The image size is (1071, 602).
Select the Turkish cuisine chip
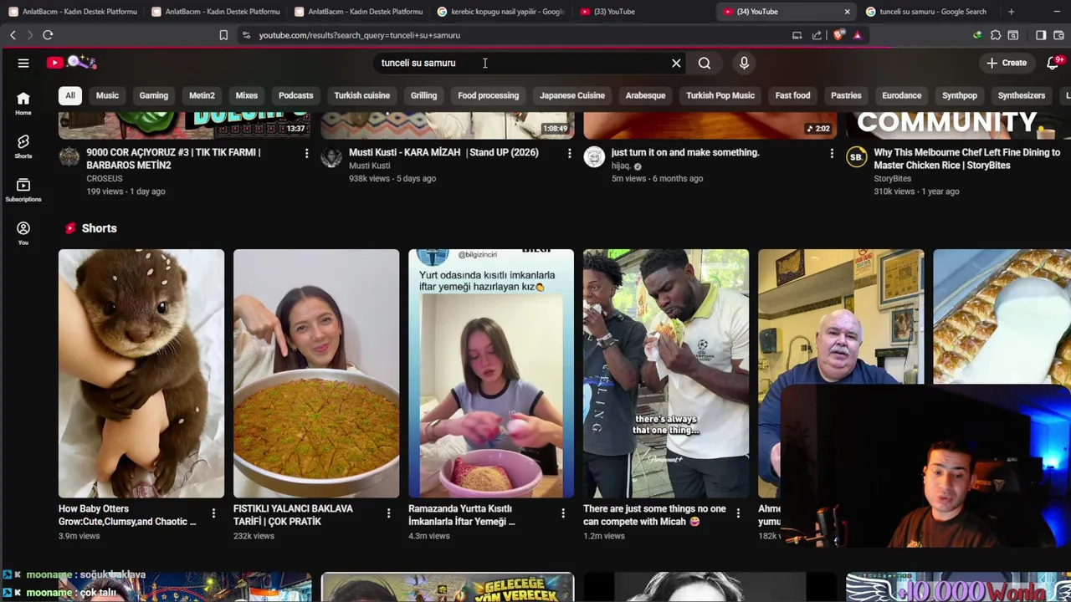pos(362,95)
